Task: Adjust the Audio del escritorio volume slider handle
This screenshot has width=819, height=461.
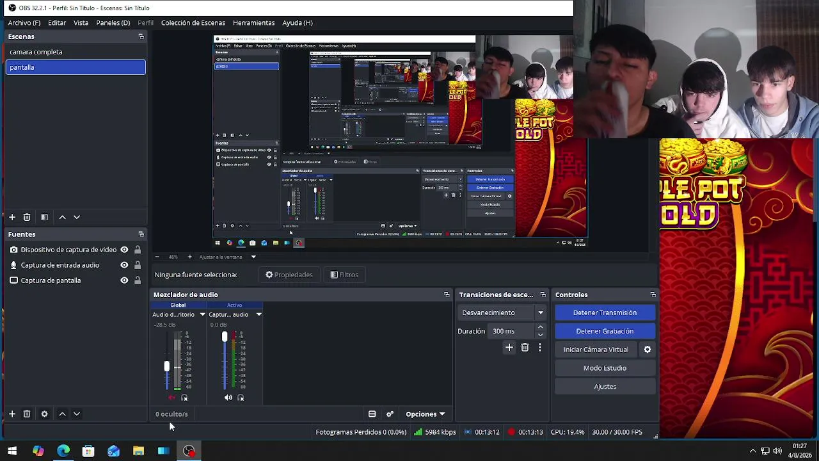Action: coord(166,366)
